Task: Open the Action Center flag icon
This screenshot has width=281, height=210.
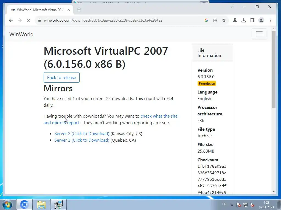Action: pos(238,205)
